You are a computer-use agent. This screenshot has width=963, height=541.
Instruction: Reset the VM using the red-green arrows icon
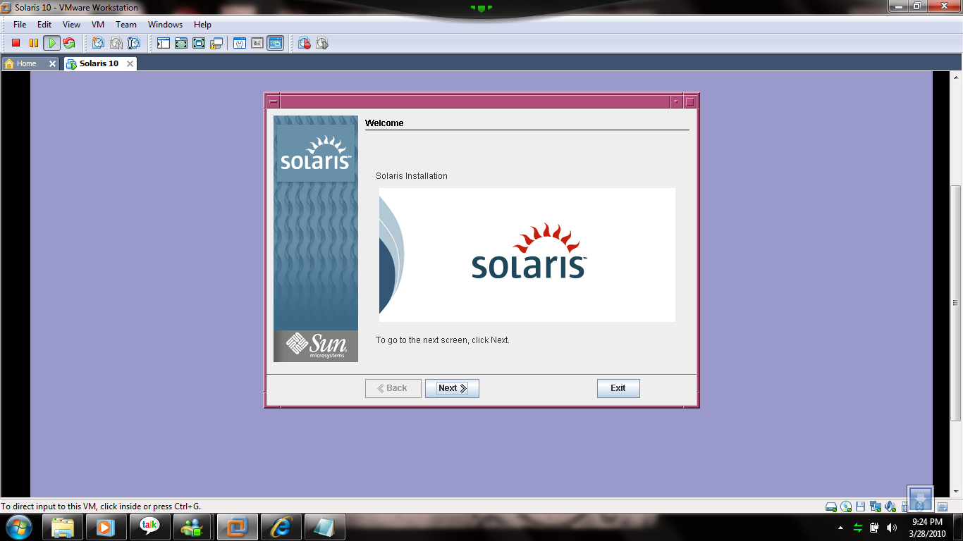(x=69, y=44)
